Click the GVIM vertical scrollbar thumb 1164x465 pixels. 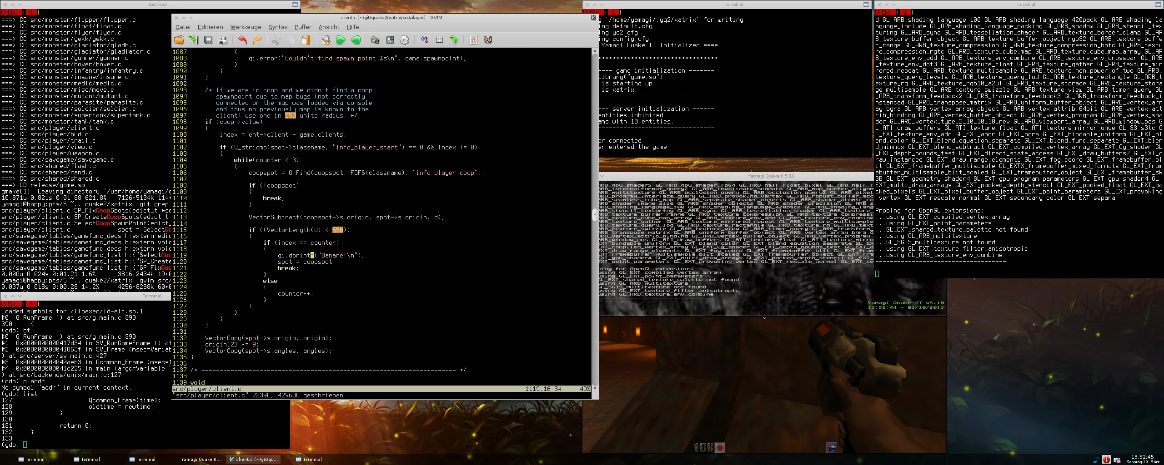click(595, 214)
